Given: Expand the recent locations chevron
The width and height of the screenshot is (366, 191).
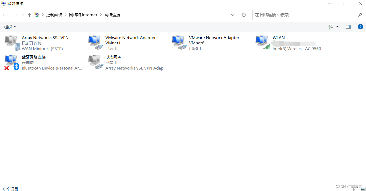Looking at the screenshot, I should tap(23, 15).
